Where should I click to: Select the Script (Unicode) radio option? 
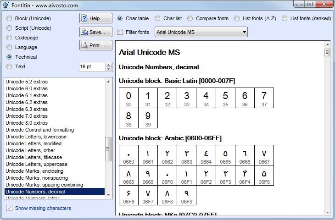coord(9,28)
